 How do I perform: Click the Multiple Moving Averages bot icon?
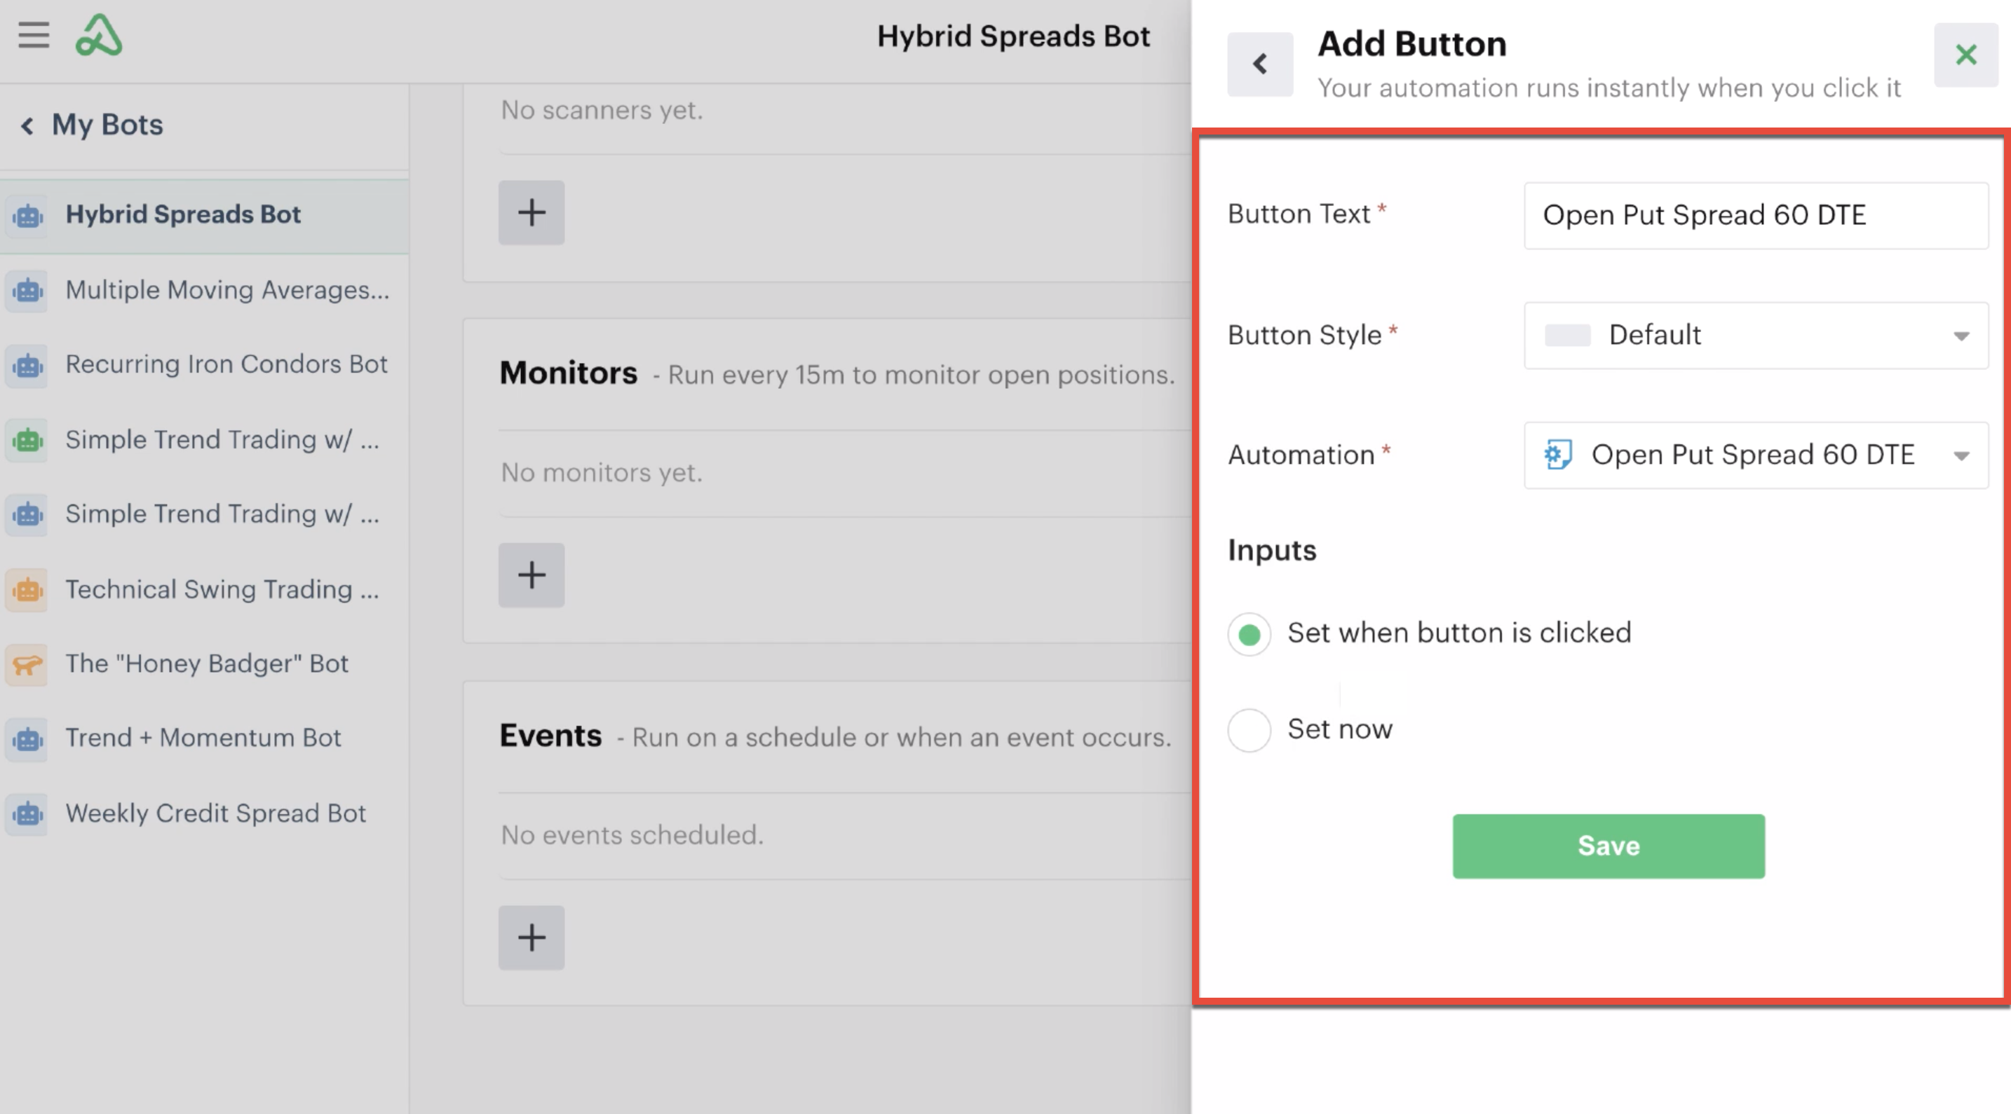[27, 290]
